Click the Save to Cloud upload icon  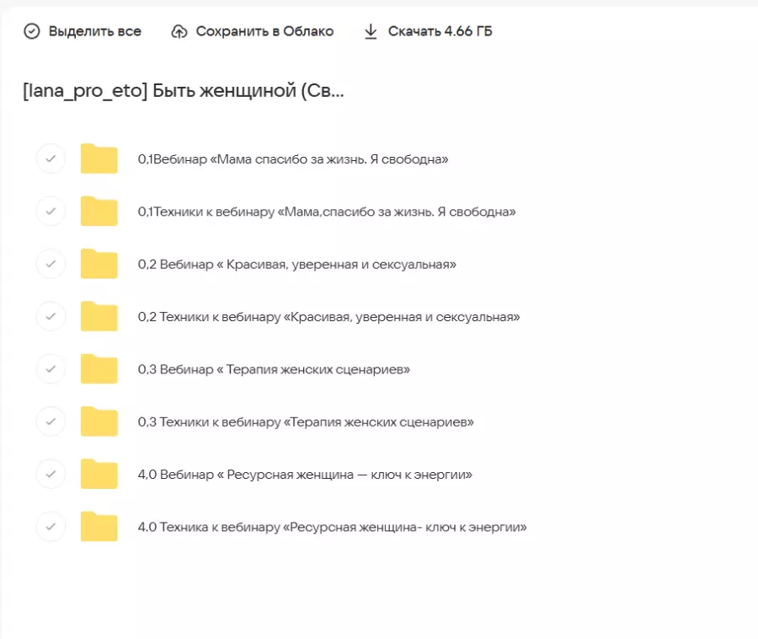pos(179,31)
